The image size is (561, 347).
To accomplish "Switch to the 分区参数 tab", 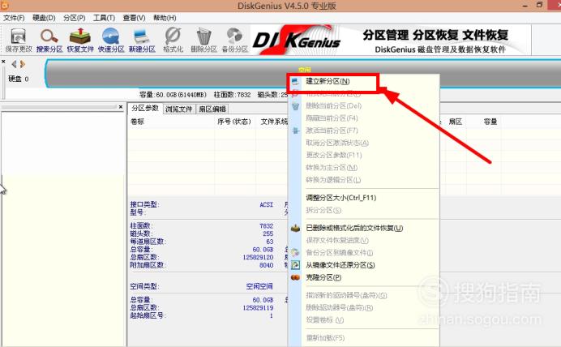I will [x=145, y=108].
